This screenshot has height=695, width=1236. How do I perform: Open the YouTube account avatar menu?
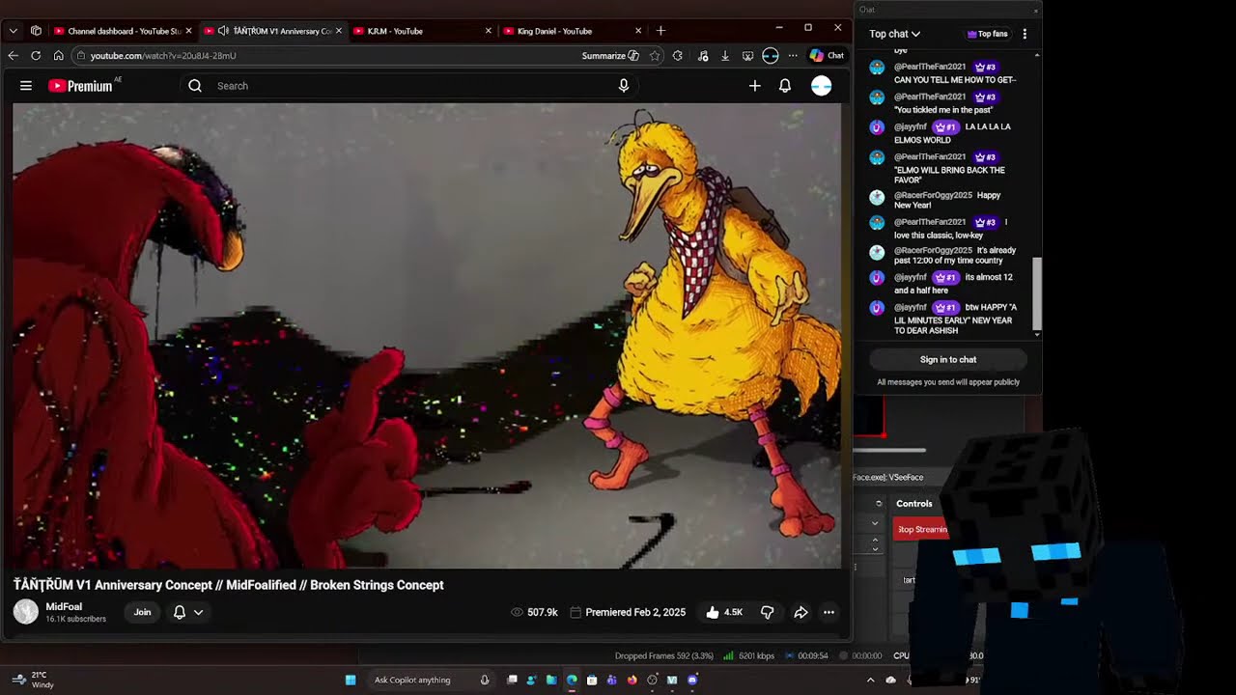tap(822, 86)
